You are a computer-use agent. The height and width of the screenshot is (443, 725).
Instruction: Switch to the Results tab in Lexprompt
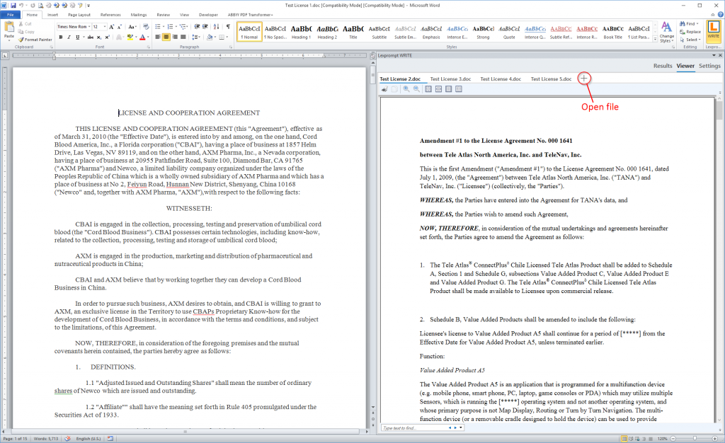[663, 66]
